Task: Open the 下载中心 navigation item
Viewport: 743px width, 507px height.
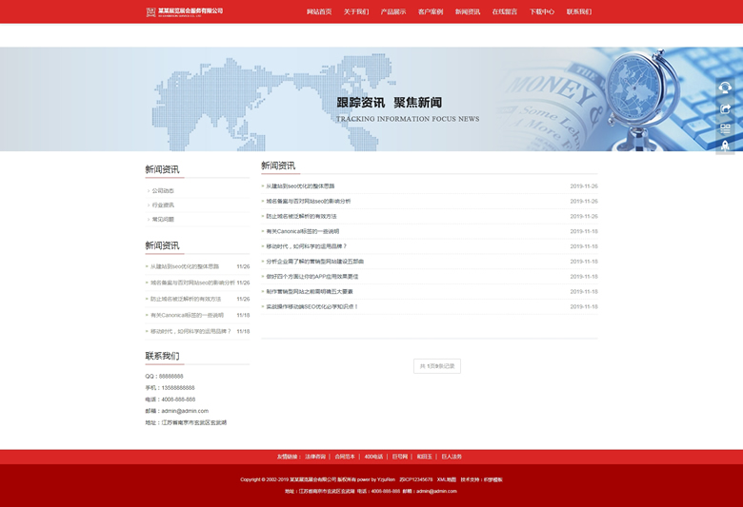Action: [542, 12]
